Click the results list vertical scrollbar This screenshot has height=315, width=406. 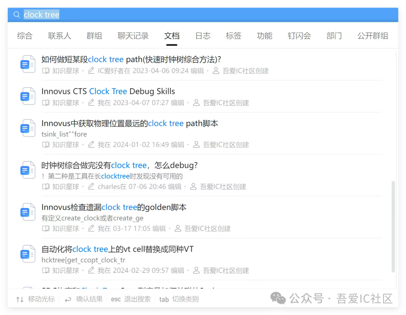393,226
